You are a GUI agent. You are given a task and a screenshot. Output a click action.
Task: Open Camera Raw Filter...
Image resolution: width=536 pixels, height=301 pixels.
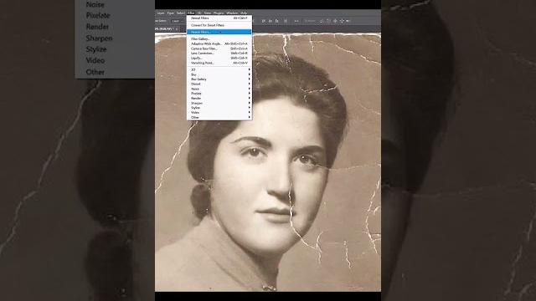219,48
